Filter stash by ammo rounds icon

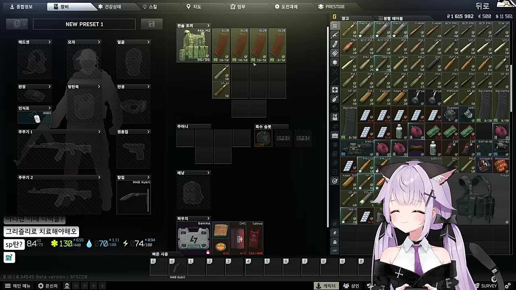(x=335, y=53)
